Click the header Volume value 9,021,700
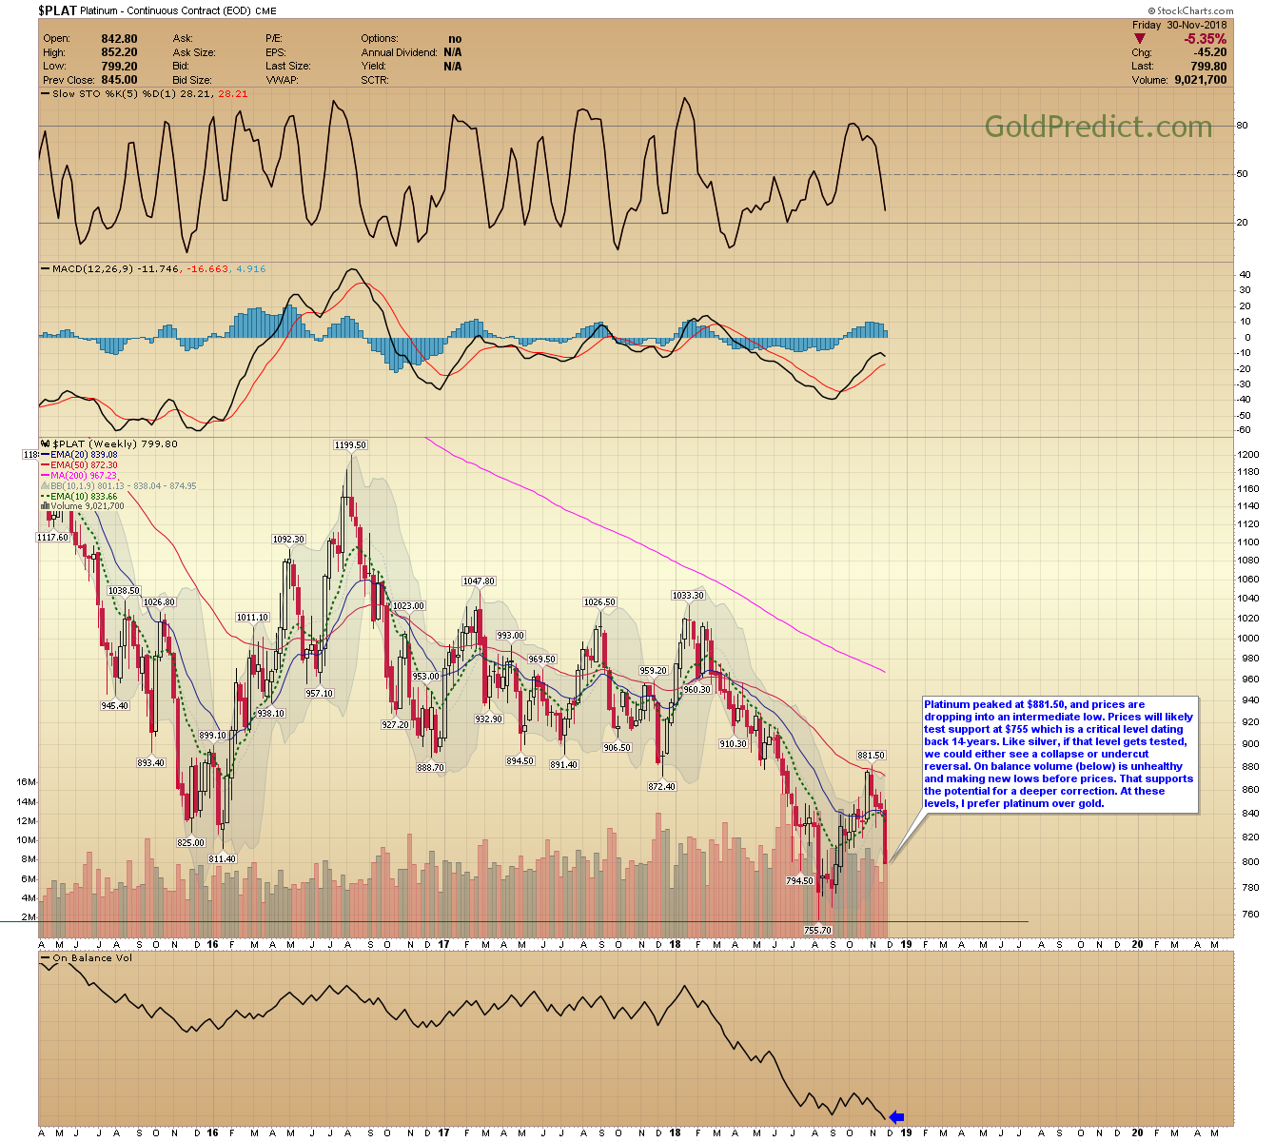1275x1142 pixels. tap(1200, 80)
